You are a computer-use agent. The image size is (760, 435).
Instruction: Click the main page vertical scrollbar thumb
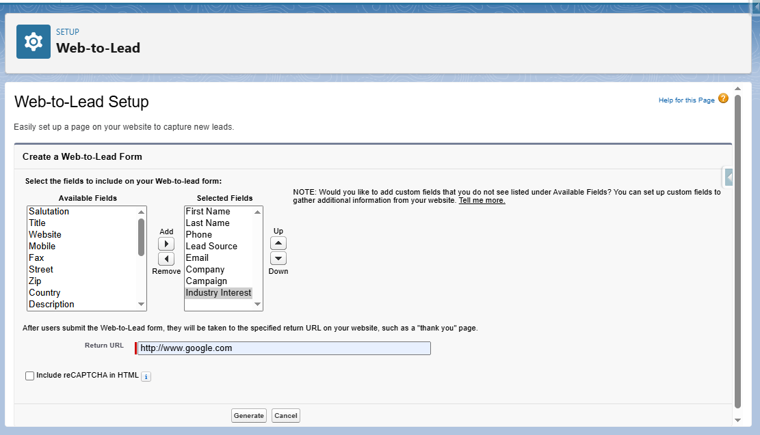coord(737,251)
